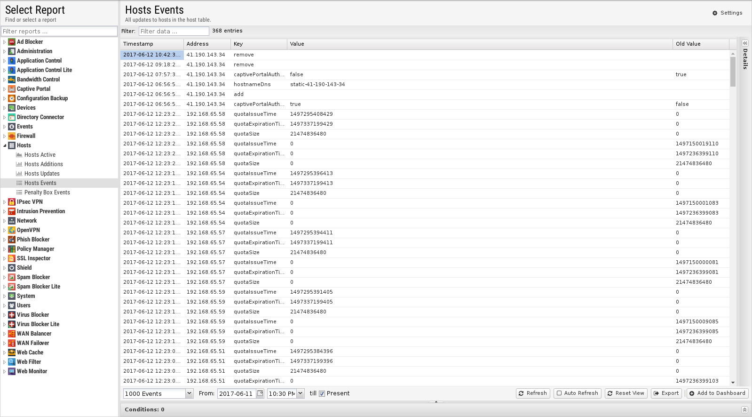The width and height of the screenshot is (752, 417).
Task: Open the Penalty Box Events report
Action: click(x=47, y=192)
